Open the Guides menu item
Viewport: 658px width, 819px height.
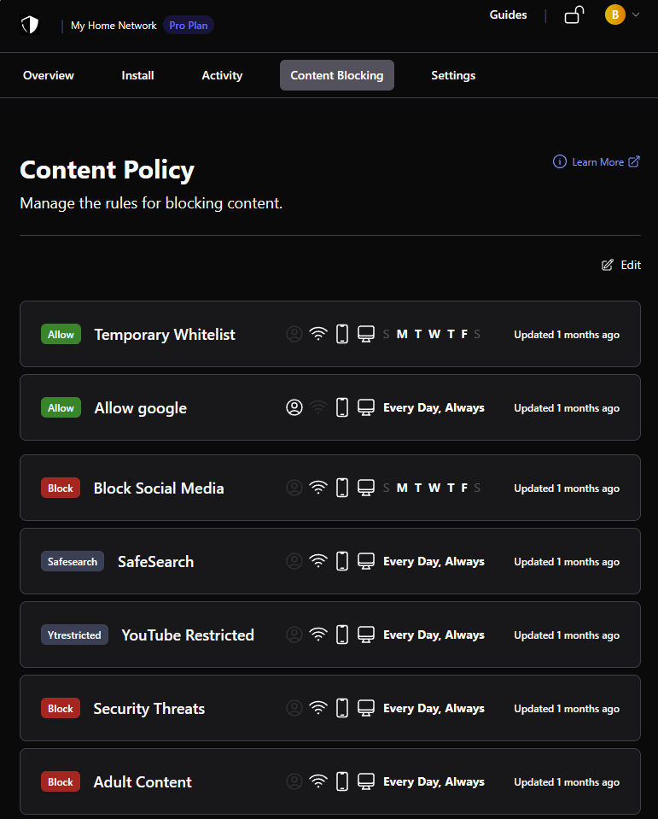click(509, 15)
